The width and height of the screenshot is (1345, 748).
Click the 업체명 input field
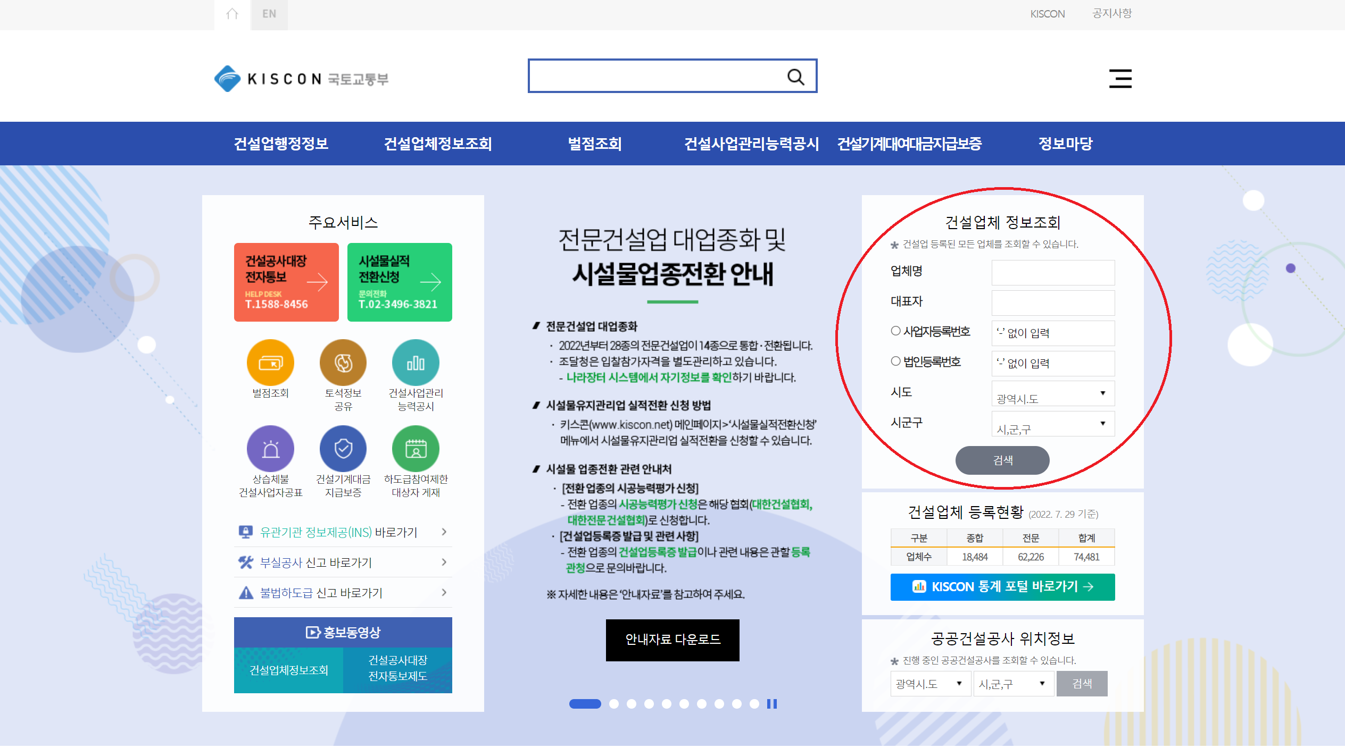(1053, 272)
